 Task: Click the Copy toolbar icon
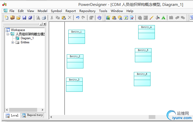point(58,18)
